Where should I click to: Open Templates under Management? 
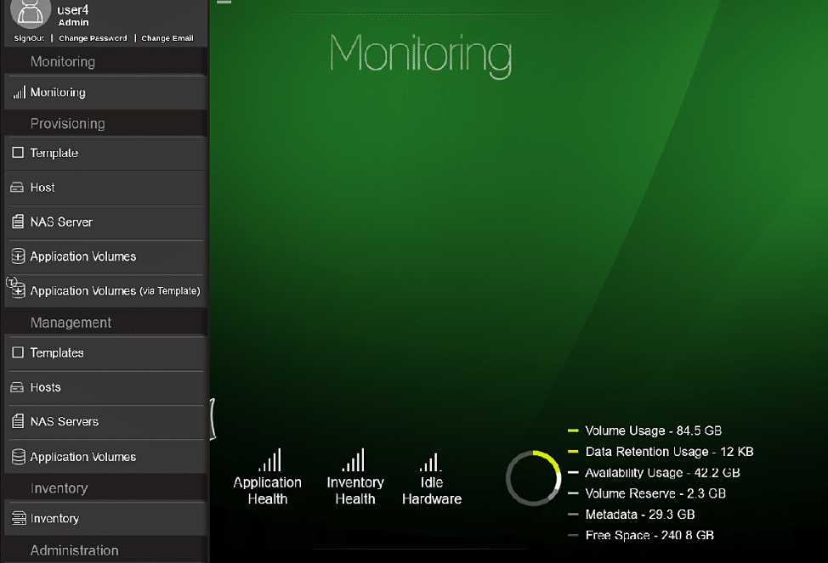tap(105, 352)
